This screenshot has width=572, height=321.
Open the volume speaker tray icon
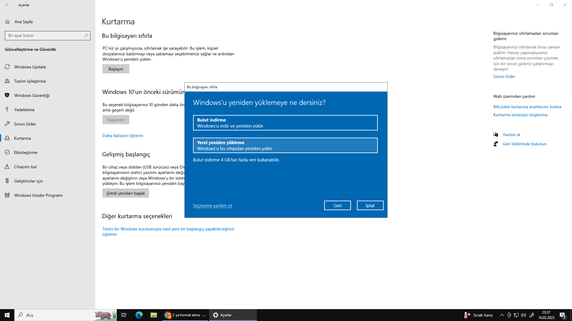[x=523, y=315]
